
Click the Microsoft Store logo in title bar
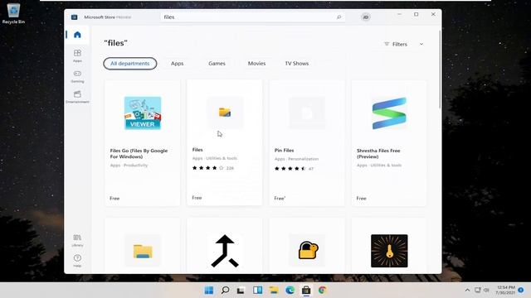(74, 17)
